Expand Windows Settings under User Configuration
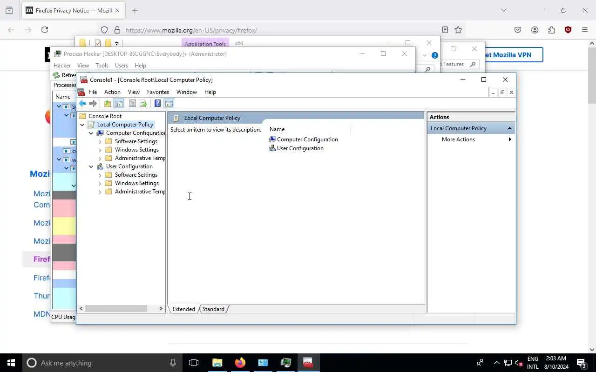The image size is (596, 372). (x=100, y=183)
